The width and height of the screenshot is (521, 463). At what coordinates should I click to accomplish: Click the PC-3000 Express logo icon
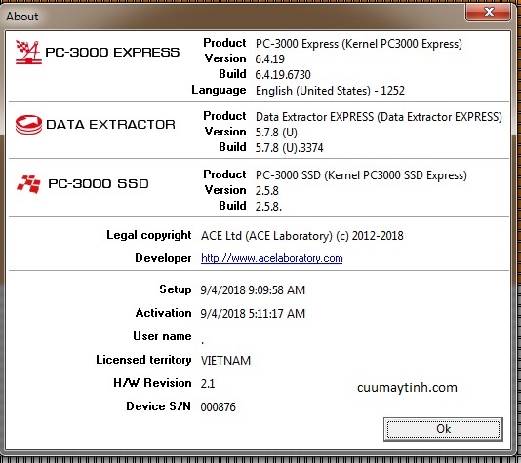coord(28,52)
